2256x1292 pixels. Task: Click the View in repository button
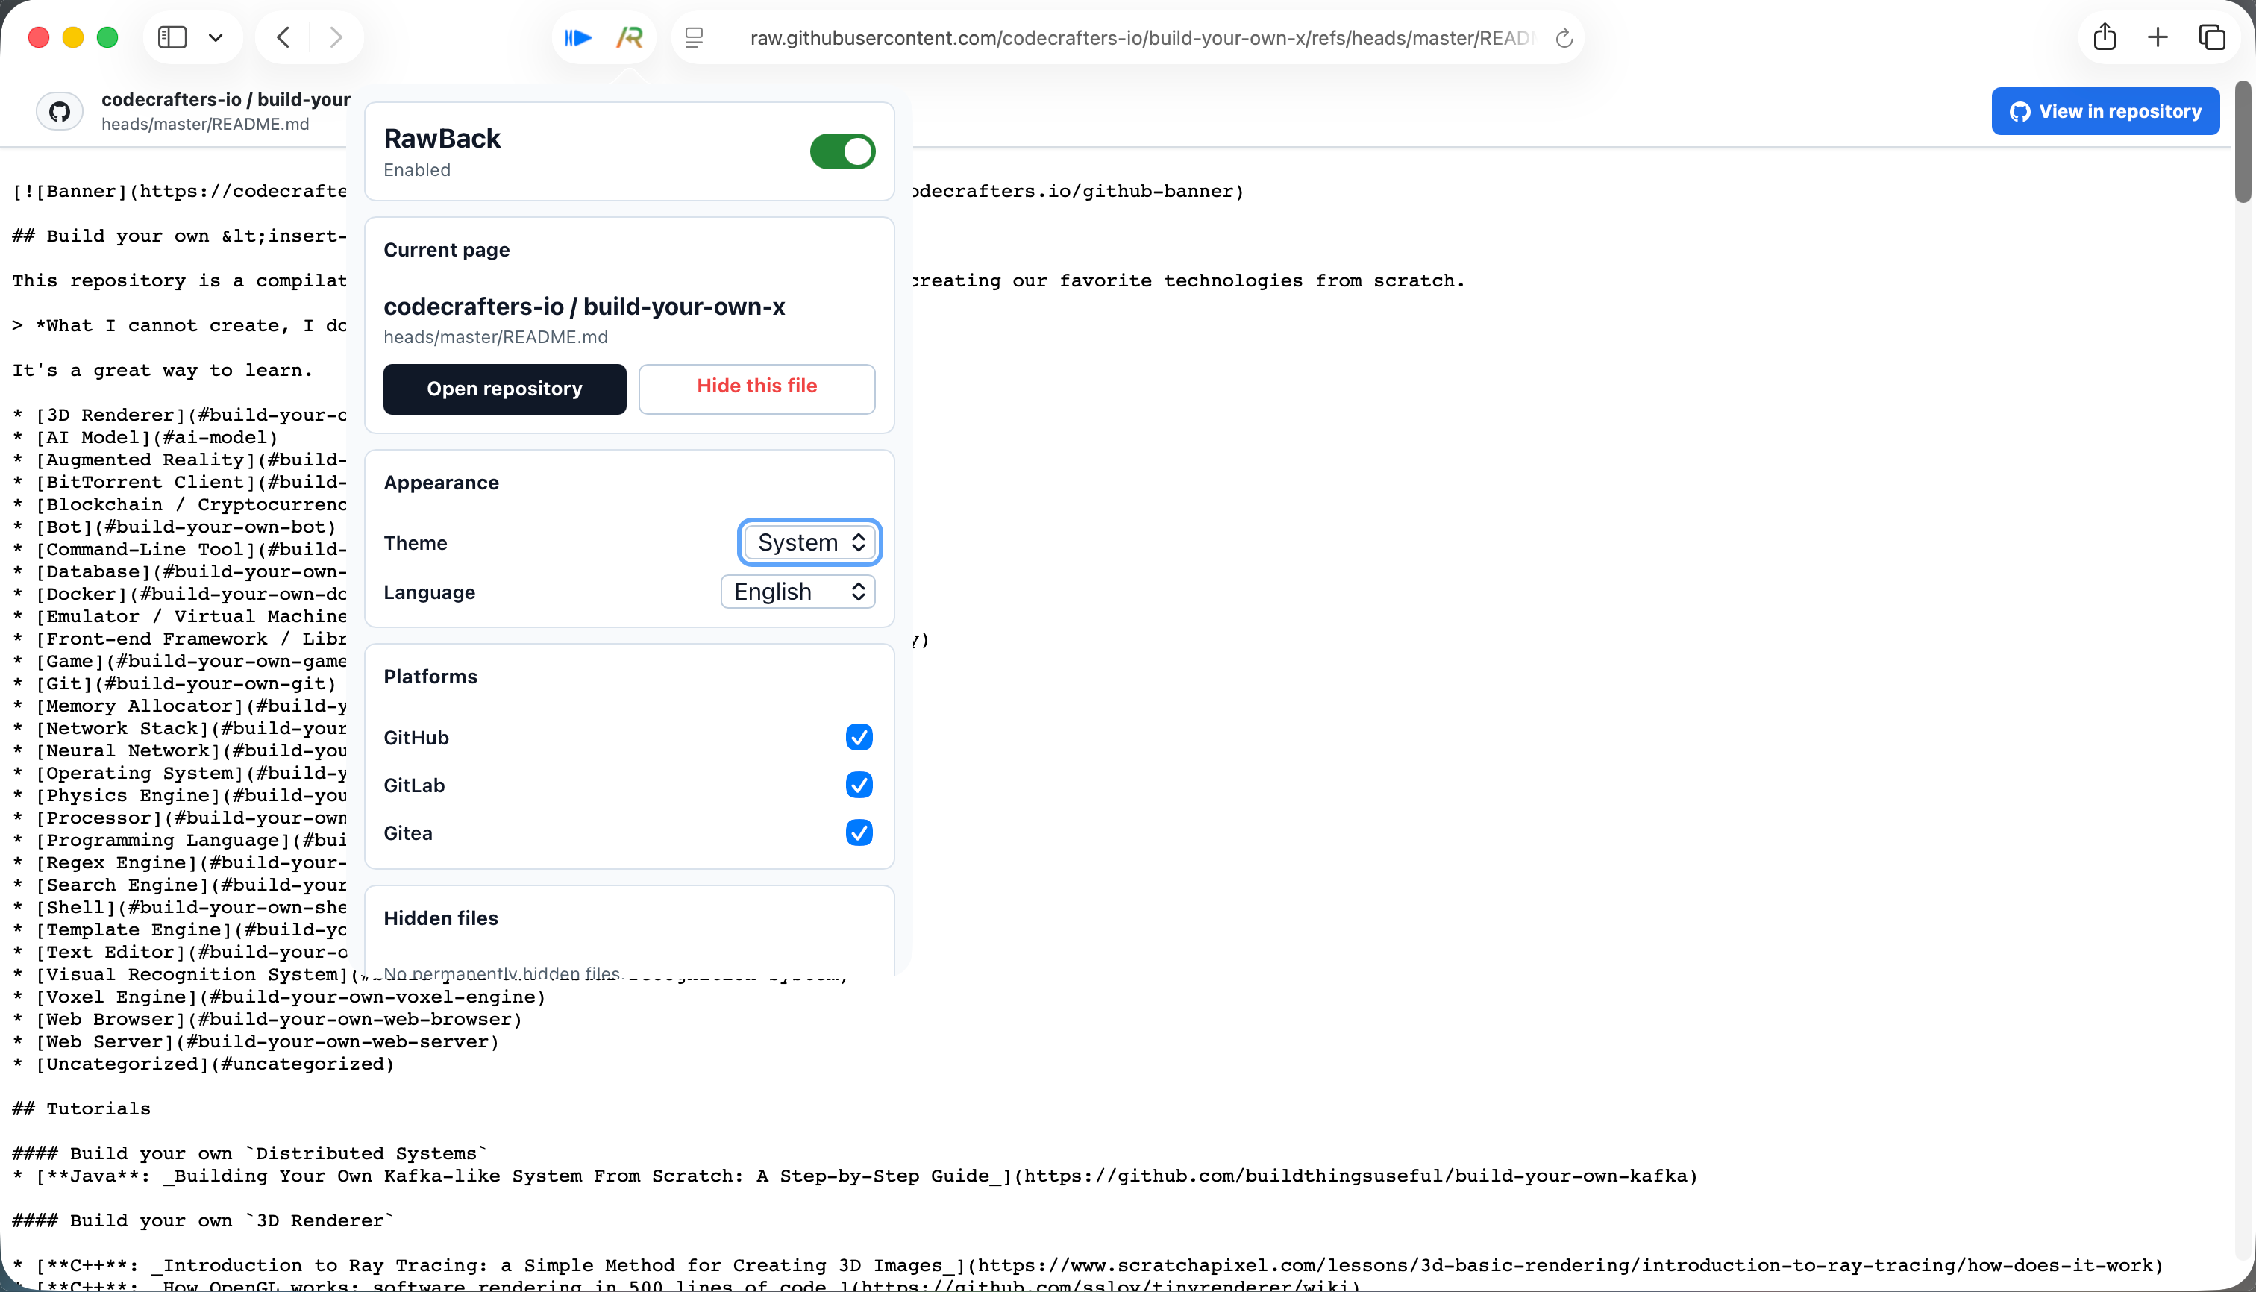[x=2105, y=111]
